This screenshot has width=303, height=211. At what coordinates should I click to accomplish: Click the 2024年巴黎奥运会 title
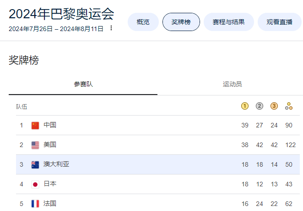pos(61,13)
